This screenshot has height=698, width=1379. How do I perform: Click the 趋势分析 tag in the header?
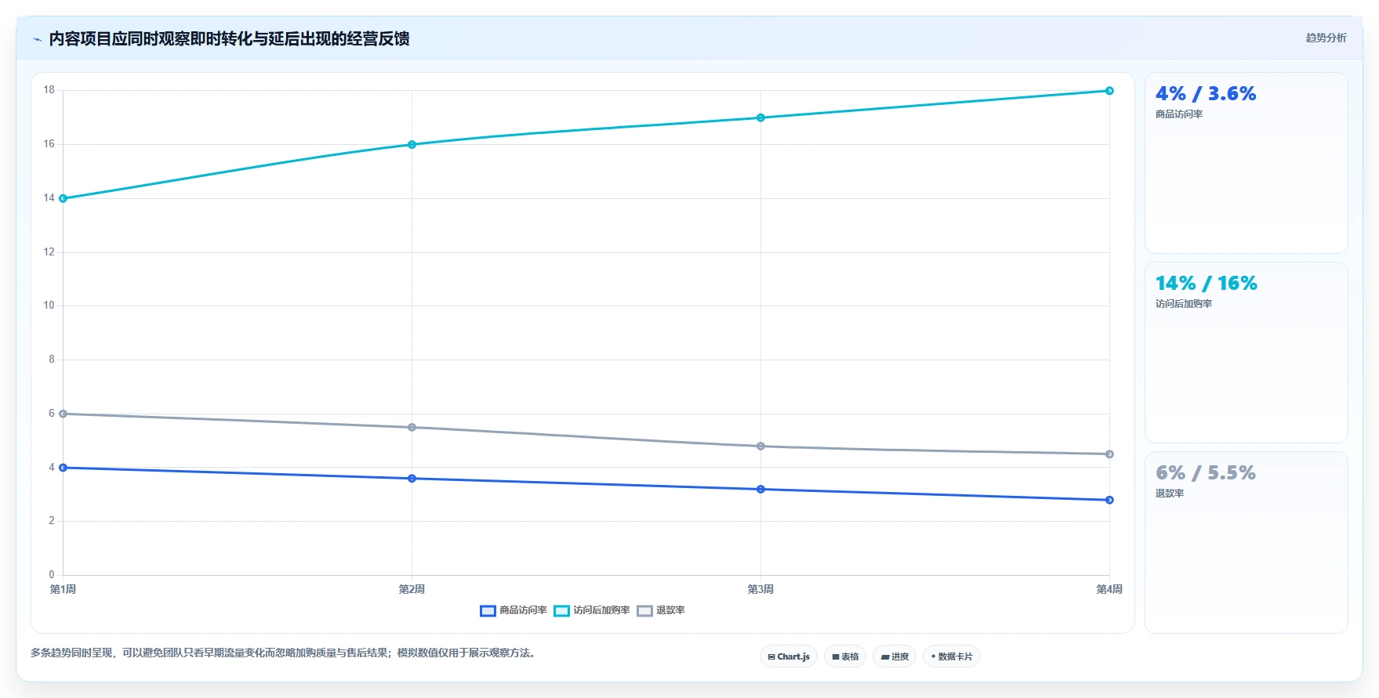click(1326, 38)
